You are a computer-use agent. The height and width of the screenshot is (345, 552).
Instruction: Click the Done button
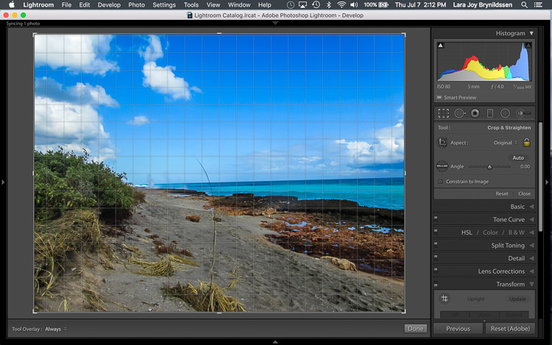coord(415,329)
